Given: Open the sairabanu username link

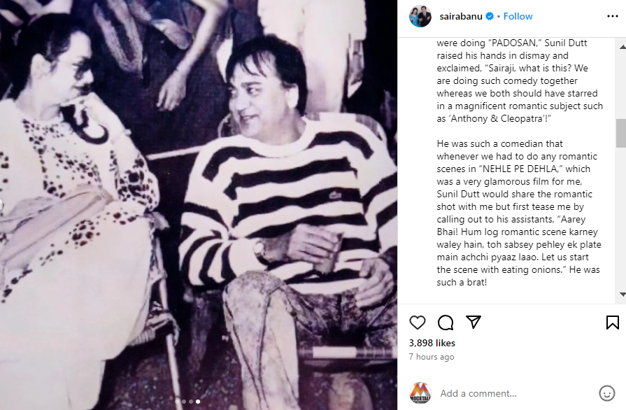Looking at the screenshot, I should pyautogui.click(x=461, y=16).
